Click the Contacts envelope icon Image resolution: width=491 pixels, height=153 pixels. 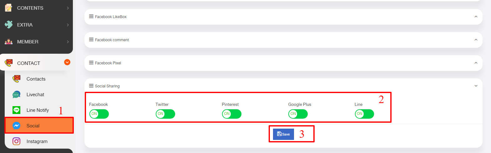(16, 79)
